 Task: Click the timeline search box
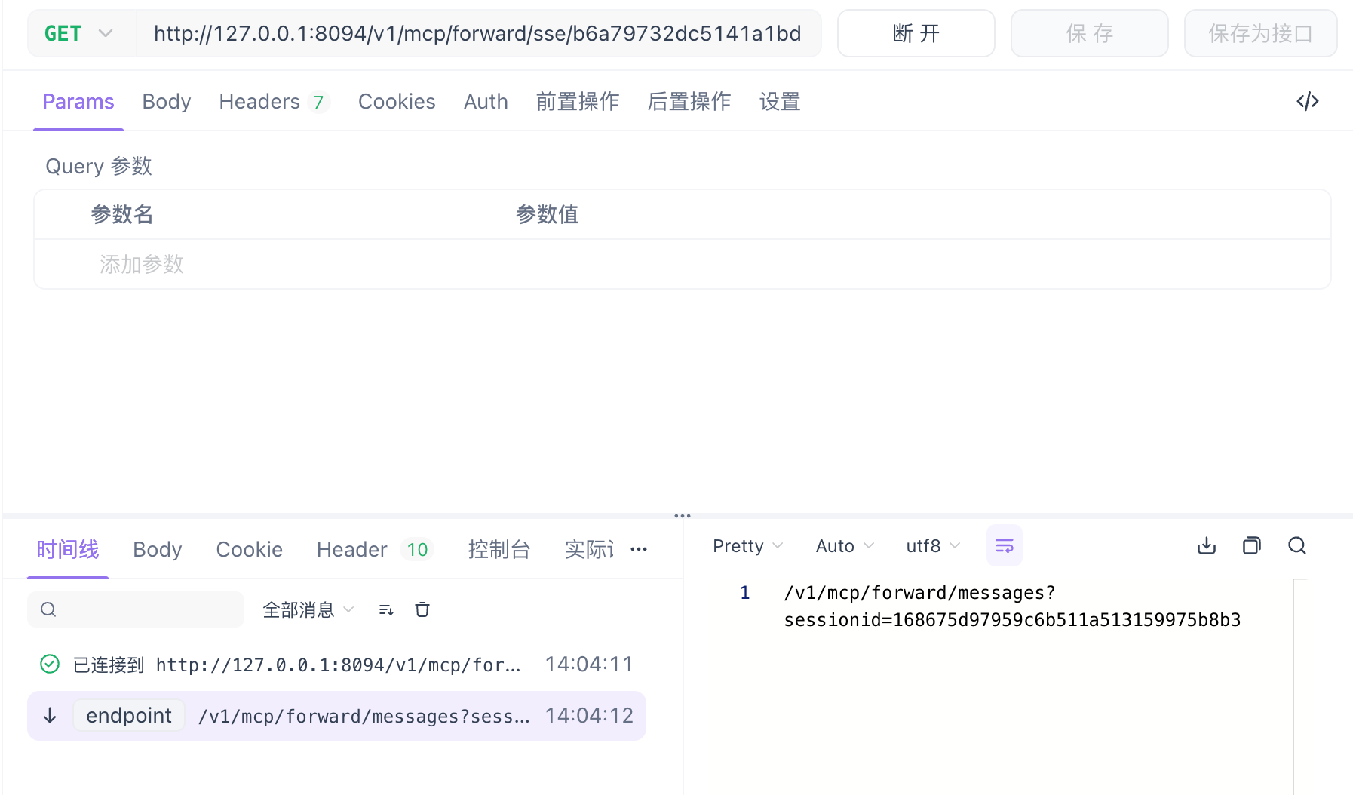tap(136, 609)
